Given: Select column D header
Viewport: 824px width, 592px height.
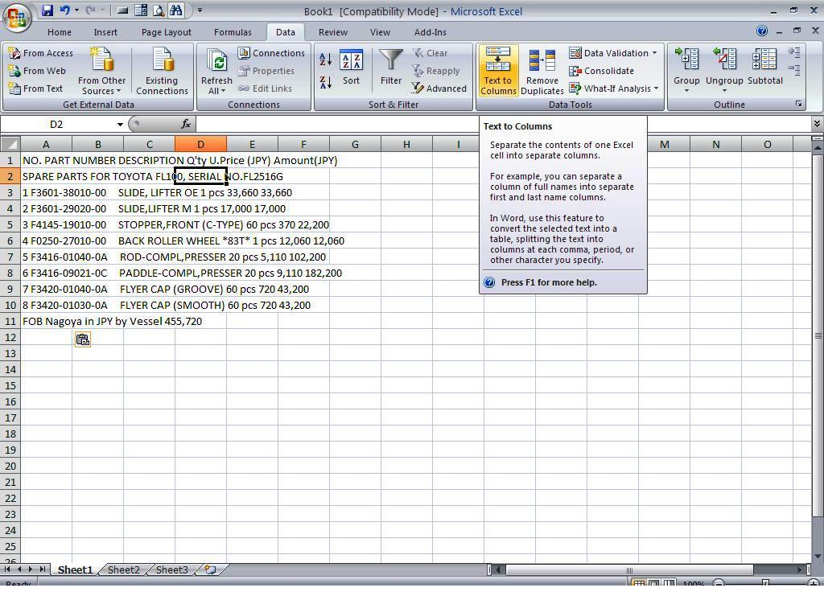Looking at the screenshot, I should [x=200, y=144].
